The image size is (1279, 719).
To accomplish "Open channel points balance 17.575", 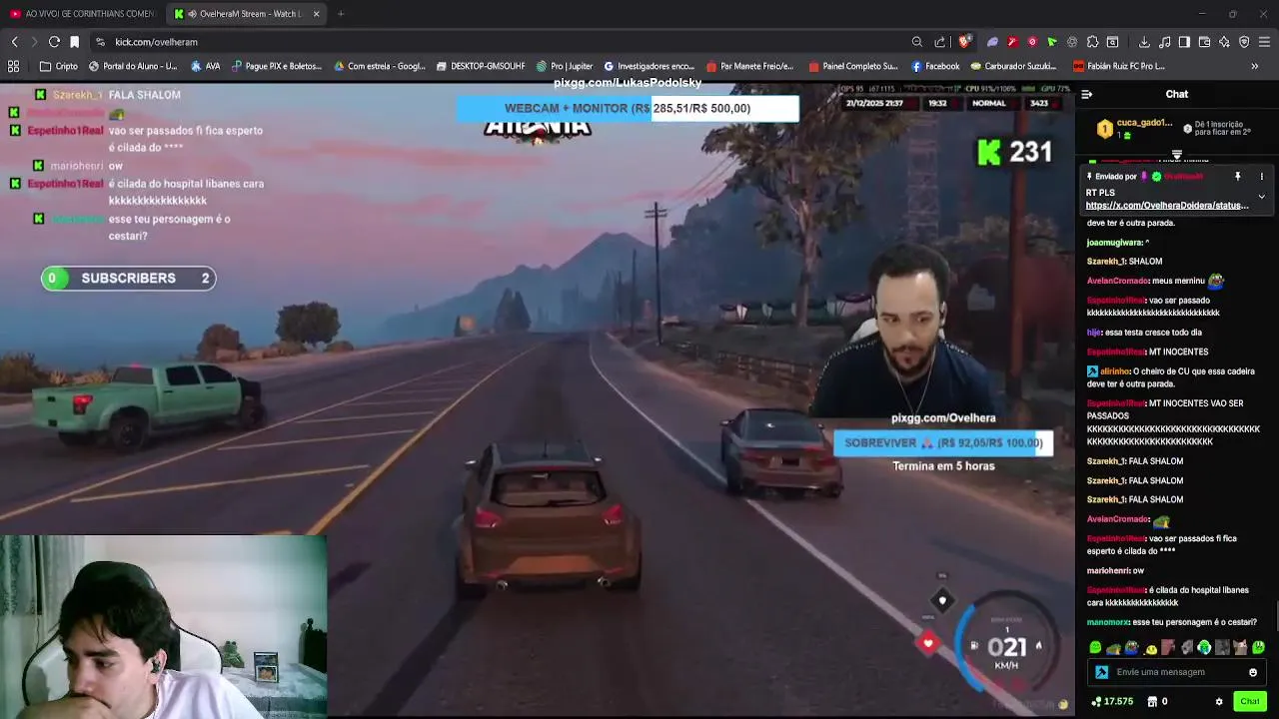I will (x=1112, y=701).
